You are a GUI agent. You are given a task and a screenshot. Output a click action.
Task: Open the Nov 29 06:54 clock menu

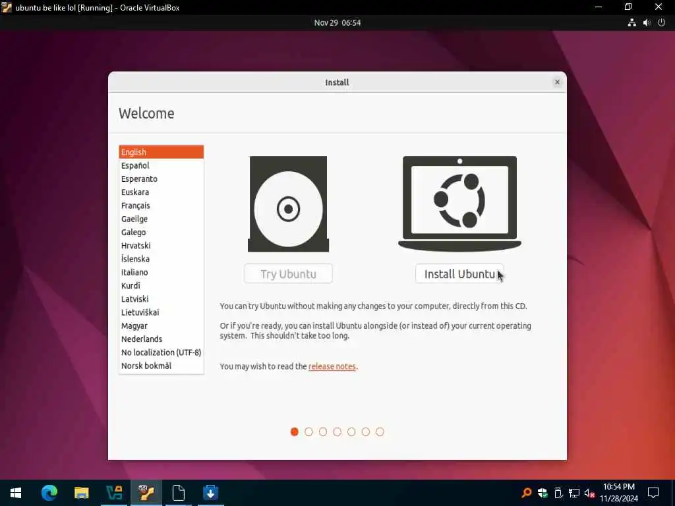coord(337,23)
